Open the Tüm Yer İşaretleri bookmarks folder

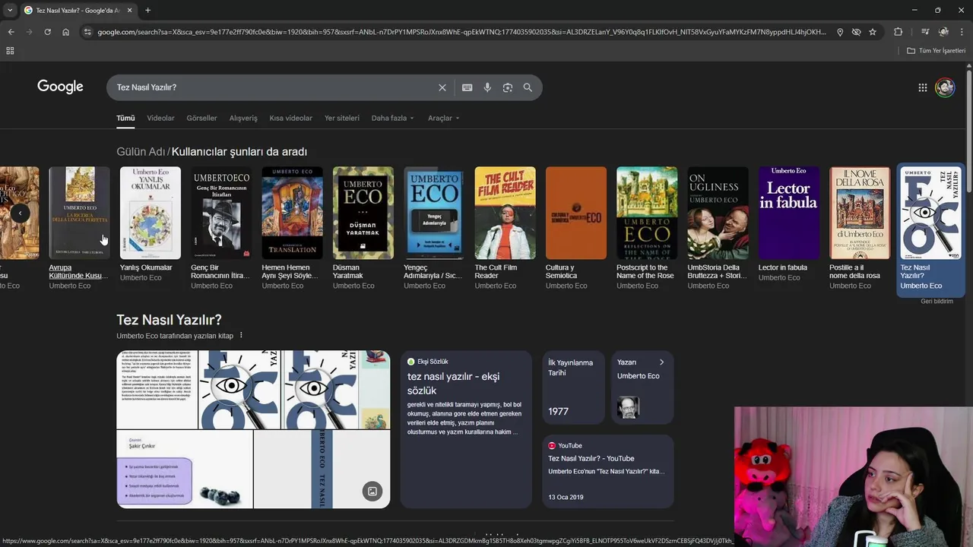pyautogui.click(x=936, y=51)
